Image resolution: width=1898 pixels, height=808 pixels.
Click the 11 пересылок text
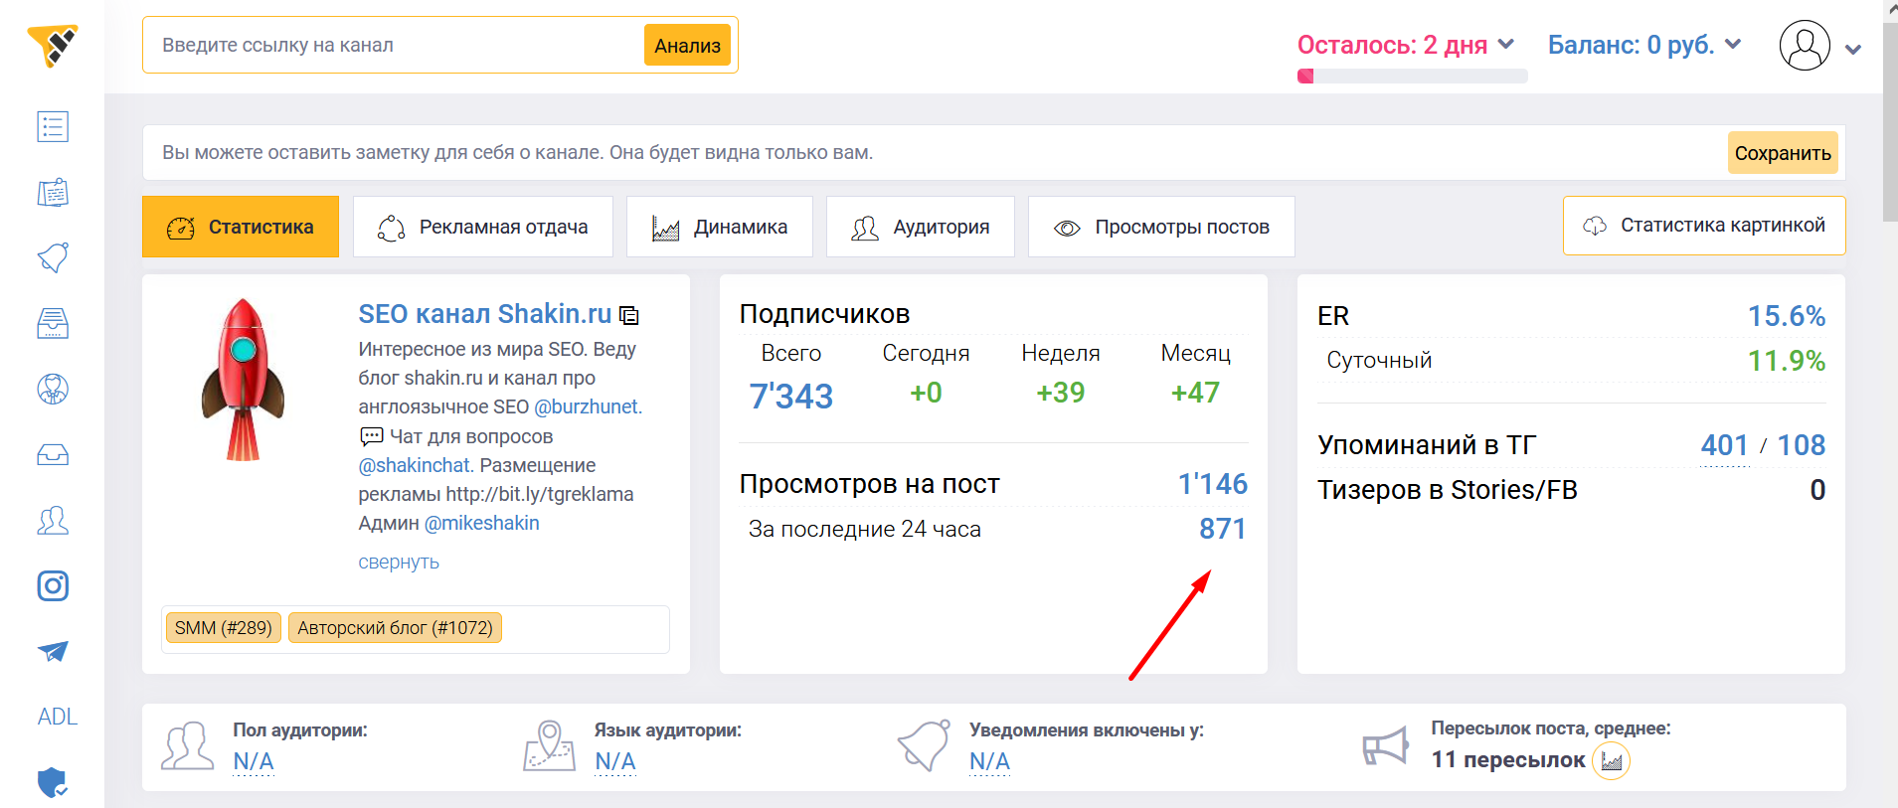pyautogui.click(x=1508, y=760)
